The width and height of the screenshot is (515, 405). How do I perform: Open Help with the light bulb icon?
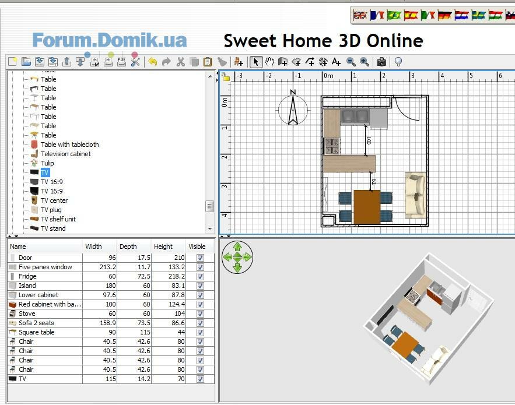[398, 62]
